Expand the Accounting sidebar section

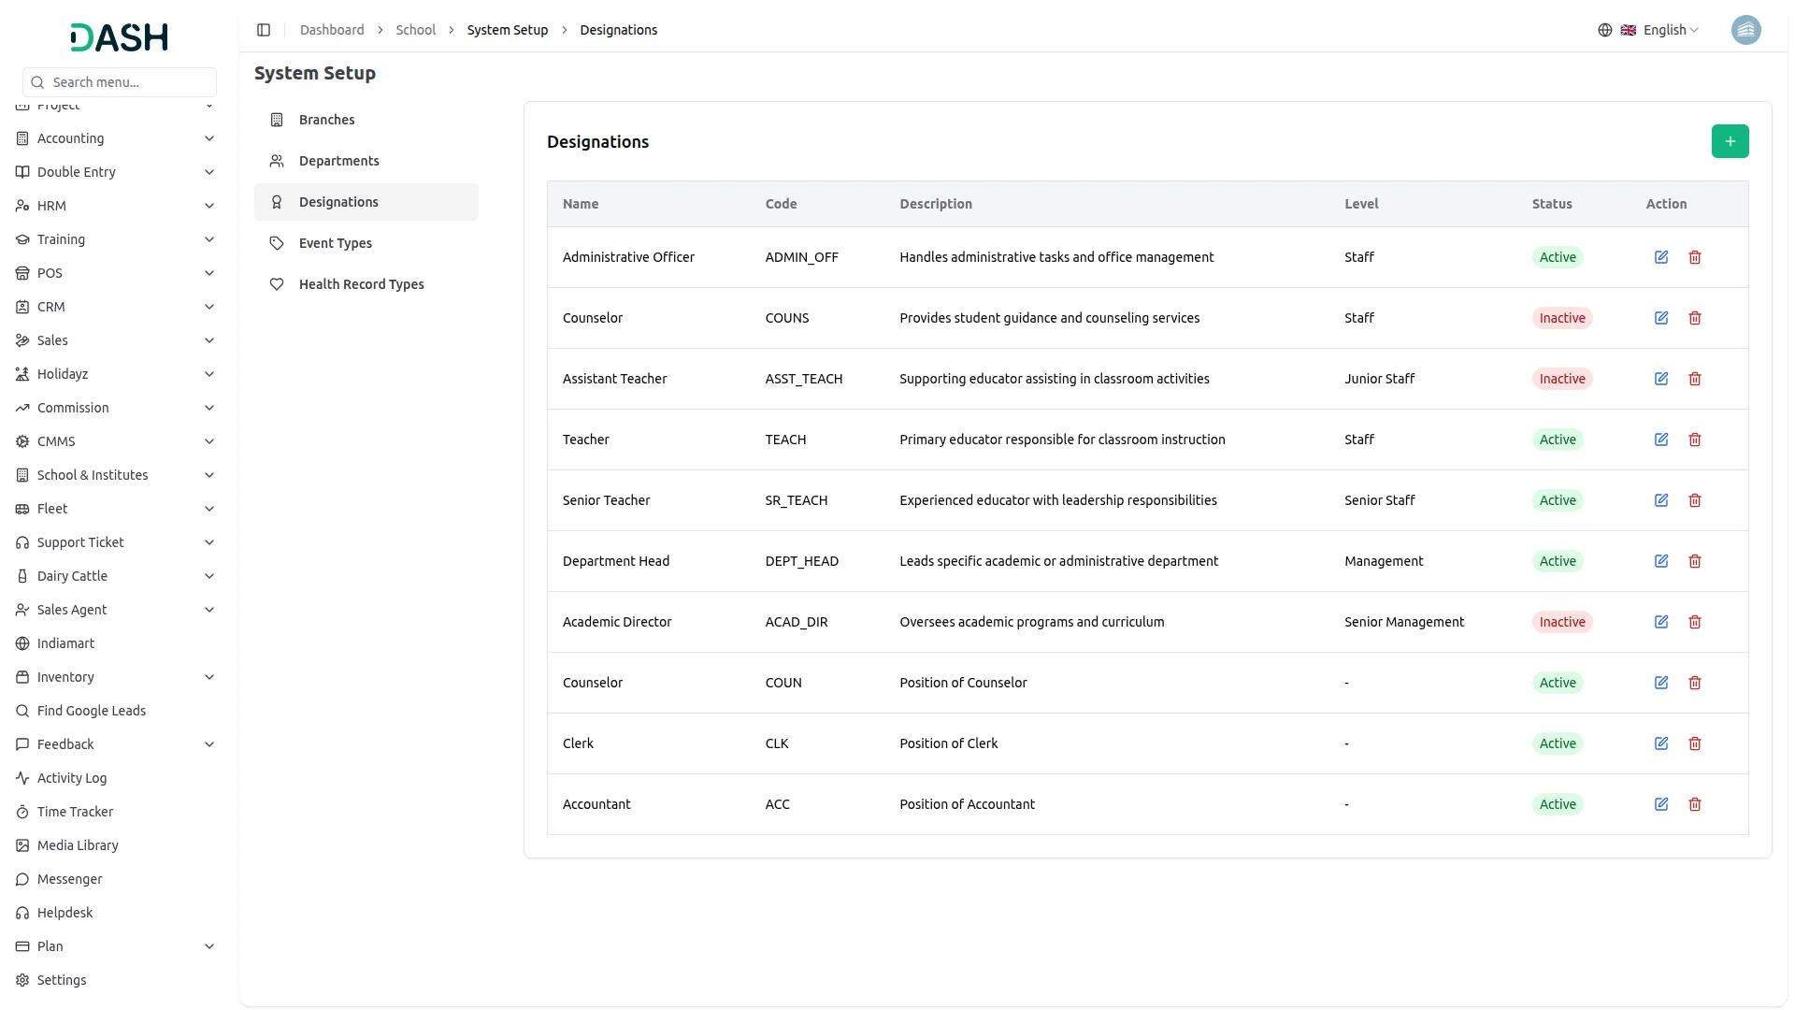click(x=117, y=138)
